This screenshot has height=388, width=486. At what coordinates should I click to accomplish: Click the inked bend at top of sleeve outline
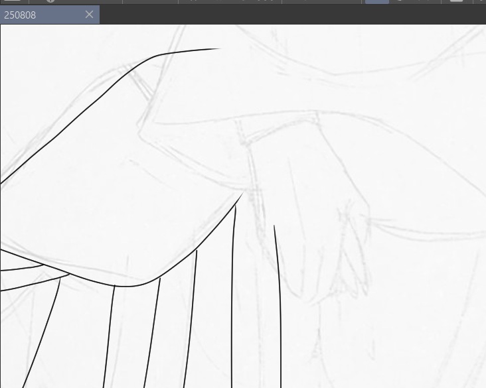tap(158, 56)
